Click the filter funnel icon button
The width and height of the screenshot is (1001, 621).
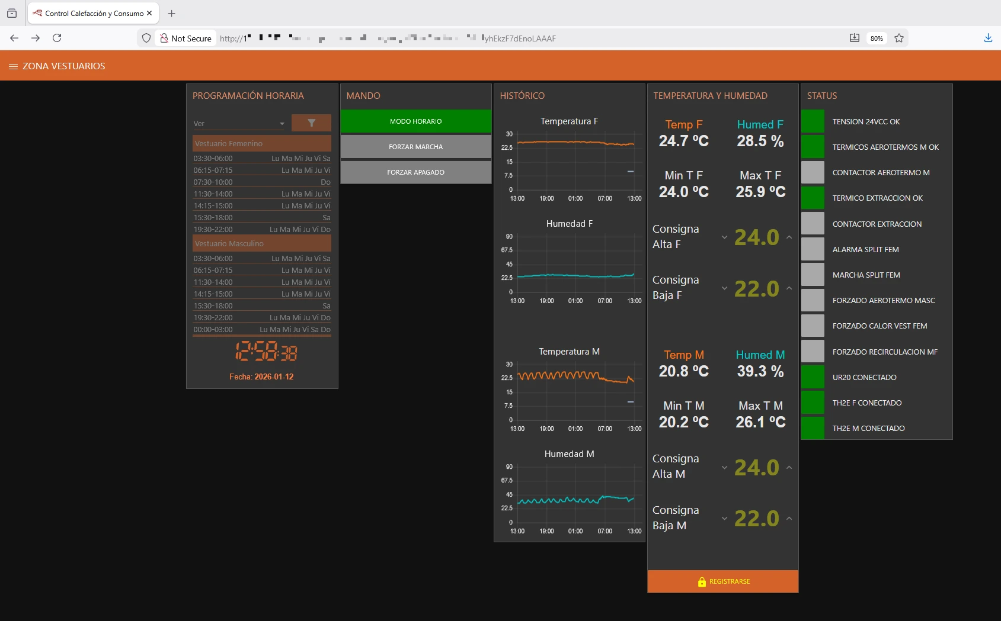click(311, 123)
